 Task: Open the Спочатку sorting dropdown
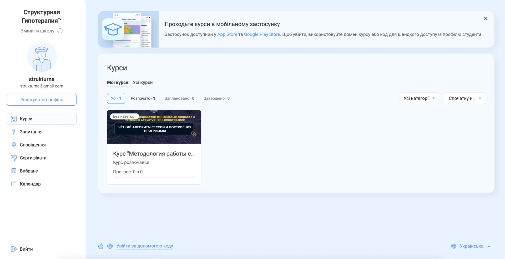[464, 98]
